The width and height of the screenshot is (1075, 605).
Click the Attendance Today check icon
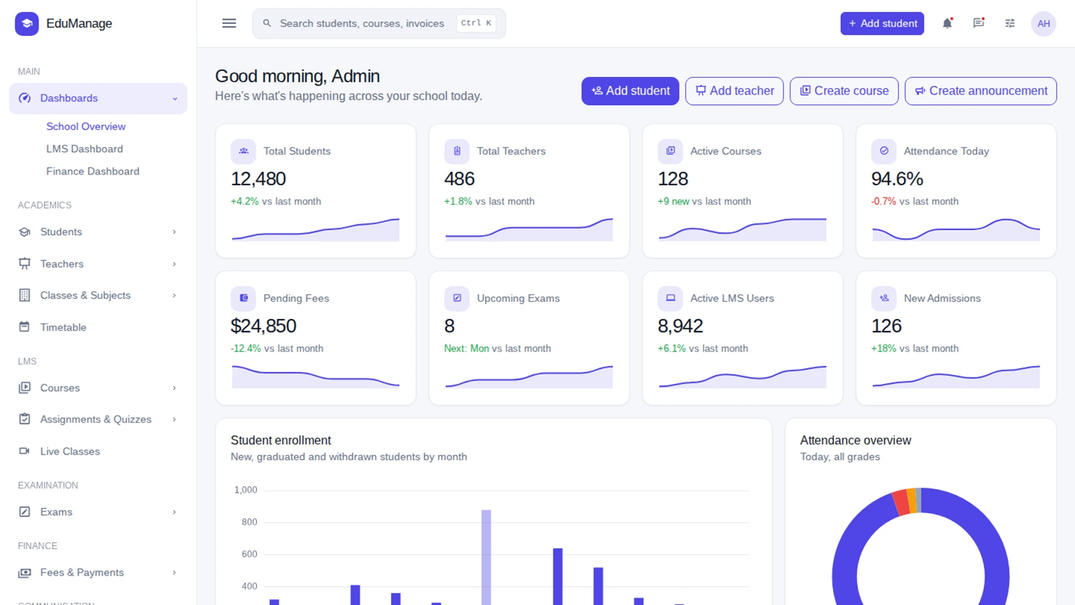tap(884, 151)
